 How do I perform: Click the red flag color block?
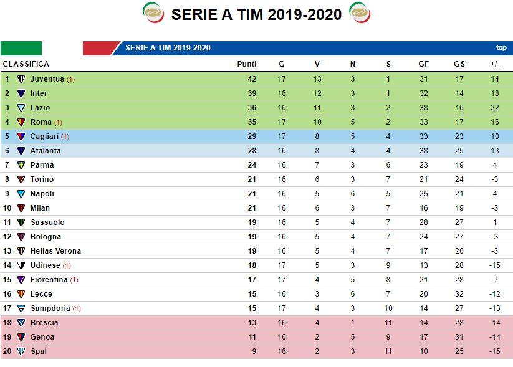pyautogui.click(x=100, y=48)
